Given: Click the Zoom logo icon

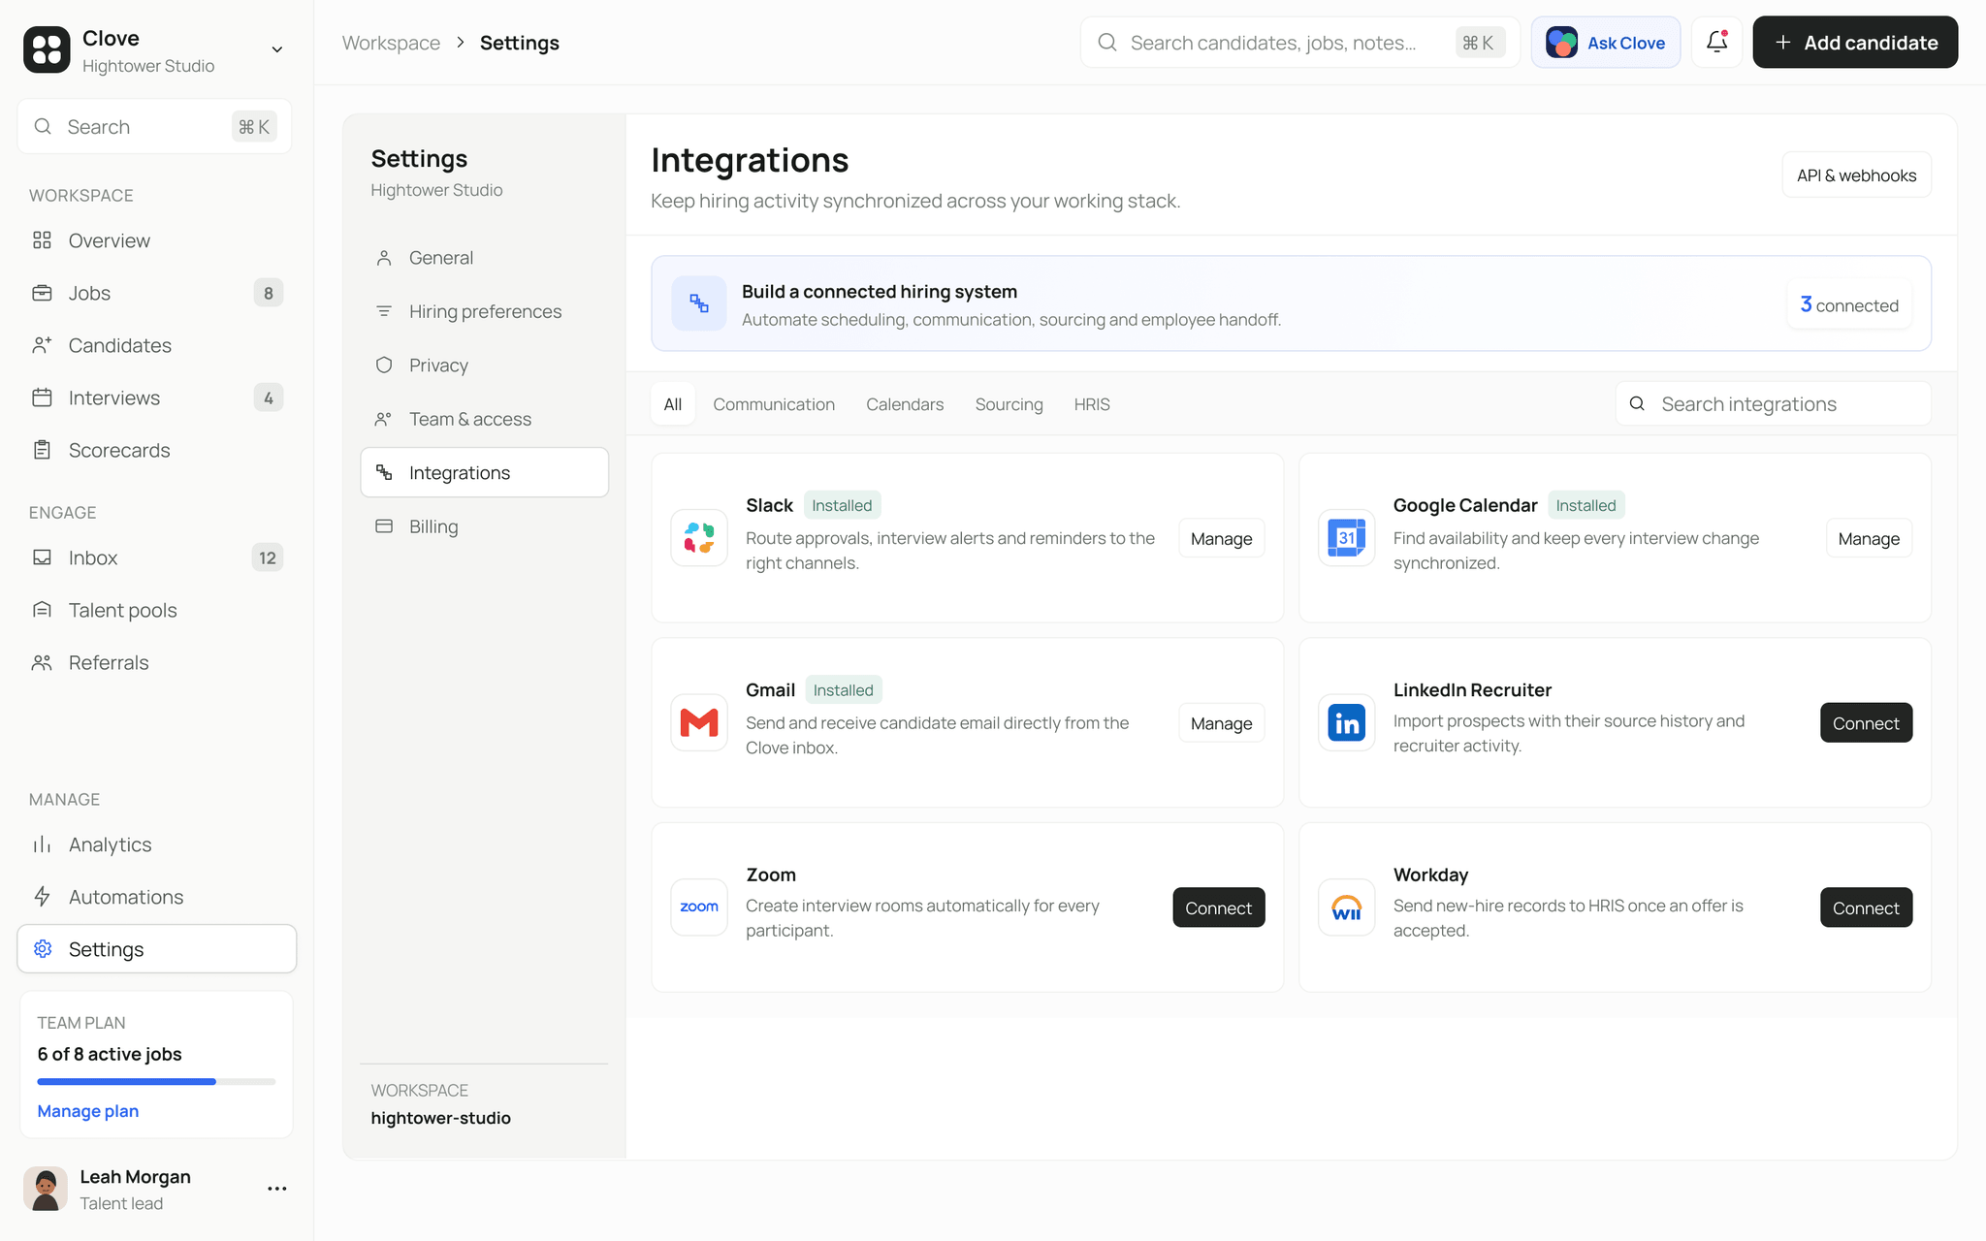Looking at the screenshot, I should tap(699, 907).
